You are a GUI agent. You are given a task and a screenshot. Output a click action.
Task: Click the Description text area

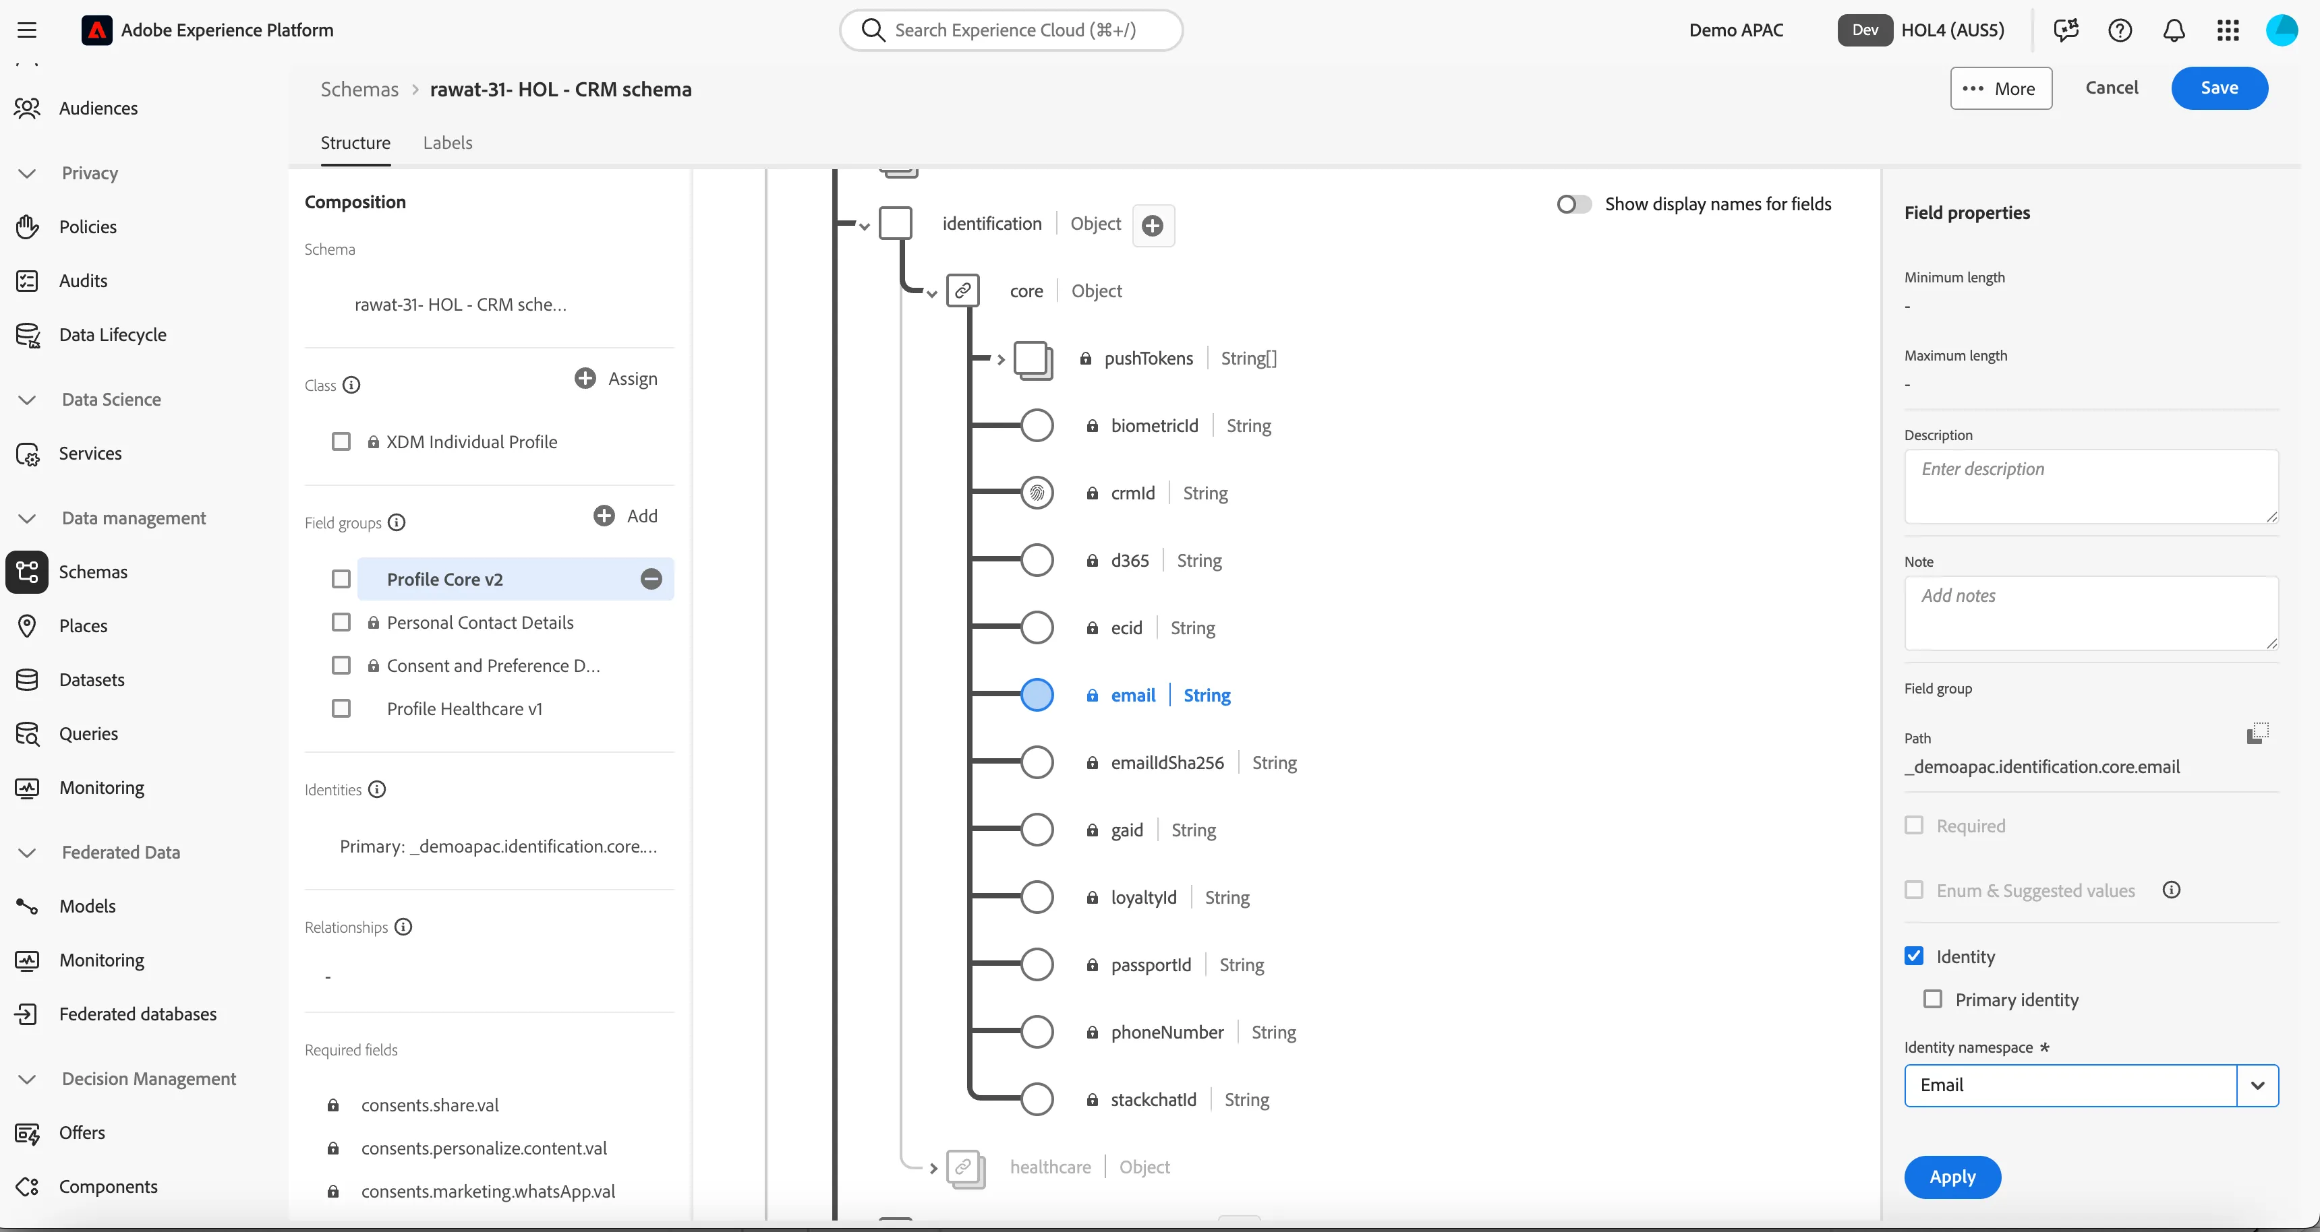[2091, 487]
